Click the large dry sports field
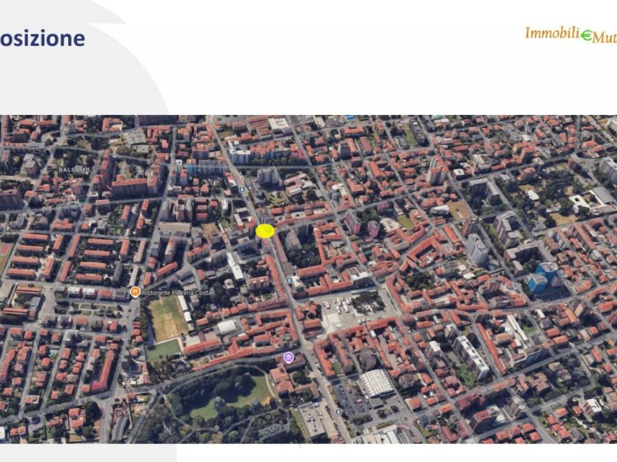The image size is (617, 462). (x=168, y=318)
